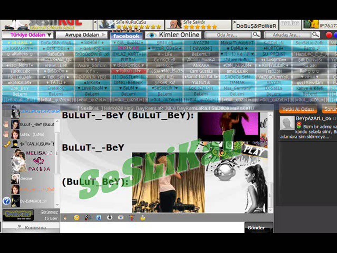This screenshot has height=253, width=337.
Task: Click the message text input box
Action: (x=152, y=227)
